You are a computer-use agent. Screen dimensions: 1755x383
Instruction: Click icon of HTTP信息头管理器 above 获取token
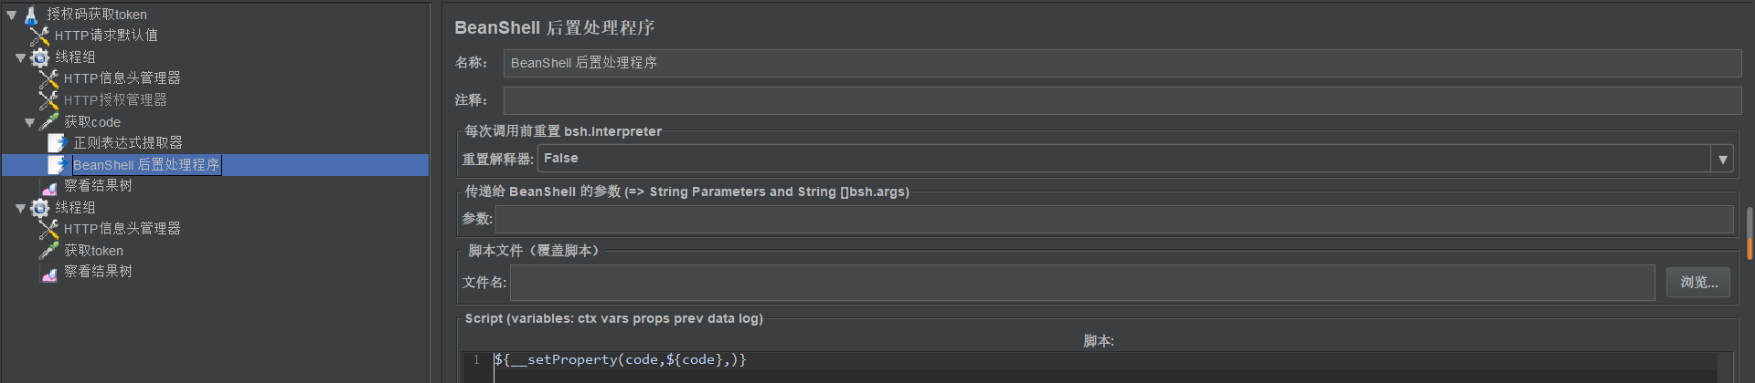pos(48,229)
